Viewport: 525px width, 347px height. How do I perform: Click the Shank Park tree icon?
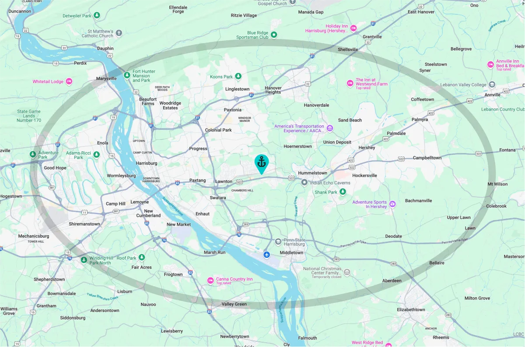tap(343, 191)
